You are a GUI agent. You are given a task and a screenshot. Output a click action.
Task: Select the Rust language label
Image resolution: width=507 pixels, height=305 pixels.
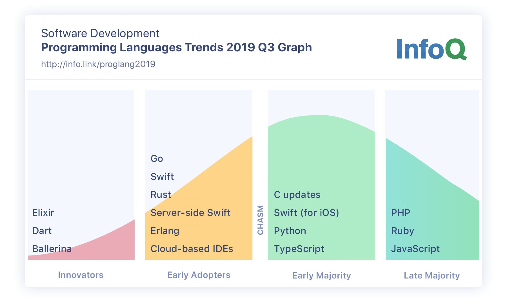click(161, 195)
